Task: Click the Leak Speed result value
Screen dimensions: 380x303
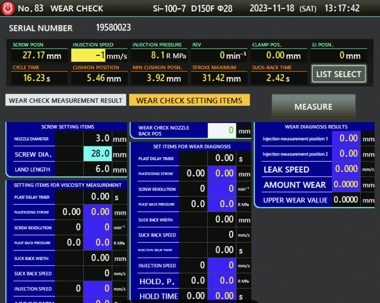Action: click(x=346, y=169)
